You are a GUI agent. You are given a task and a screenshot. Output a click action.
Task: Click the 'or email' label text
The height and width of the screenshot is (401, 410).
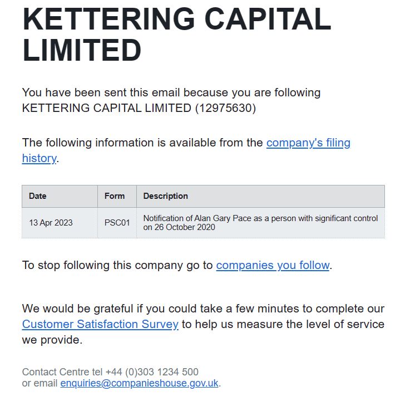[x=40, y=383]
